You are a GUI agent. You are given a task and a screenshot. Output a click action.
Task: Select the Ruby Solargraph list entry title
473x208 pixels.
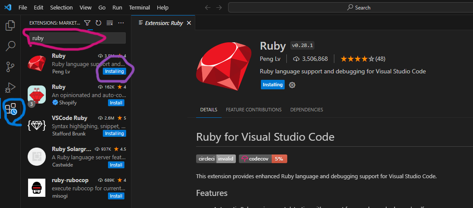coord(72,149)
